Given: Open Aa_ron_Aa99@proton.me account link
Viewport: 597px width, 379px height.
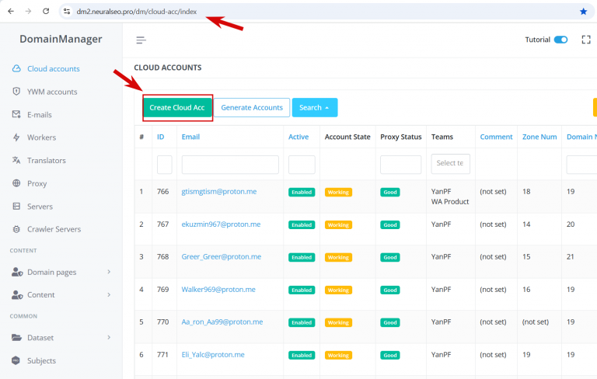Looking at the screenshot, I should 222,322.
